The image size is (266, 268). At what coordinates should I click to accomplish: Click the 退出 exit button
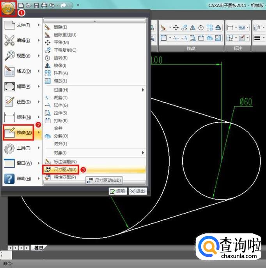(x=137, y=191)
